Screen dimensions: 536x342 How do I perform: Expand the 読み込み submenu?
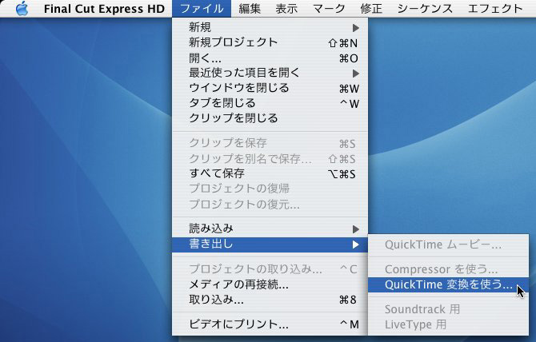pyautogui.click(x=270, y=229)
